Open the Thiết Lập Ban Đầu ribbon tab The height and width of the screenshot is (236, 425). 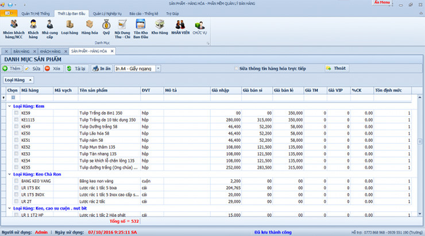[x=71, y=14]
